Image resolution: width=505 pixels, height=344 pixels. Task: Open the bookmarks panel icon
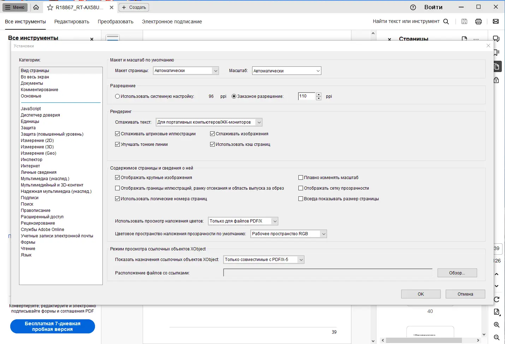tap(496, 53)
